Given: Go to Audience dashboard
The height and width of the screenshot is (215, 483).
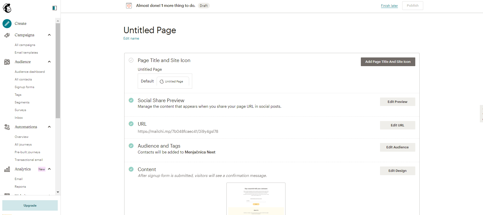Looking at the screenshot, I should click(x=30, y=72).
